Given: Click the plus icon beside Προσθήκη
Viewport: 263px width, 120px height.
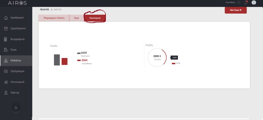Looking at the screenshot, I should [239, 3].
